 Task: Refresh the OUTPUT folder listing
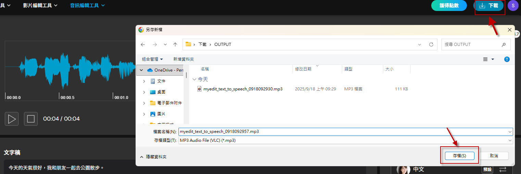click(x=431, y=45)
